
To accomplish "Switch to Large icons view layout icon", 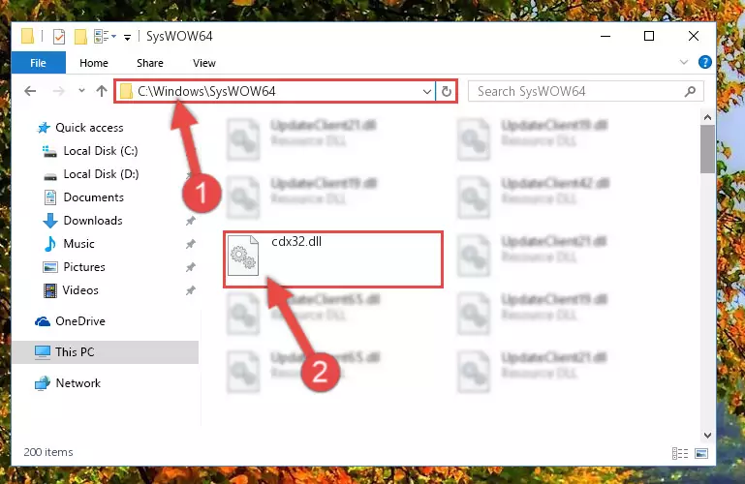I will click(x=701, y=454).
